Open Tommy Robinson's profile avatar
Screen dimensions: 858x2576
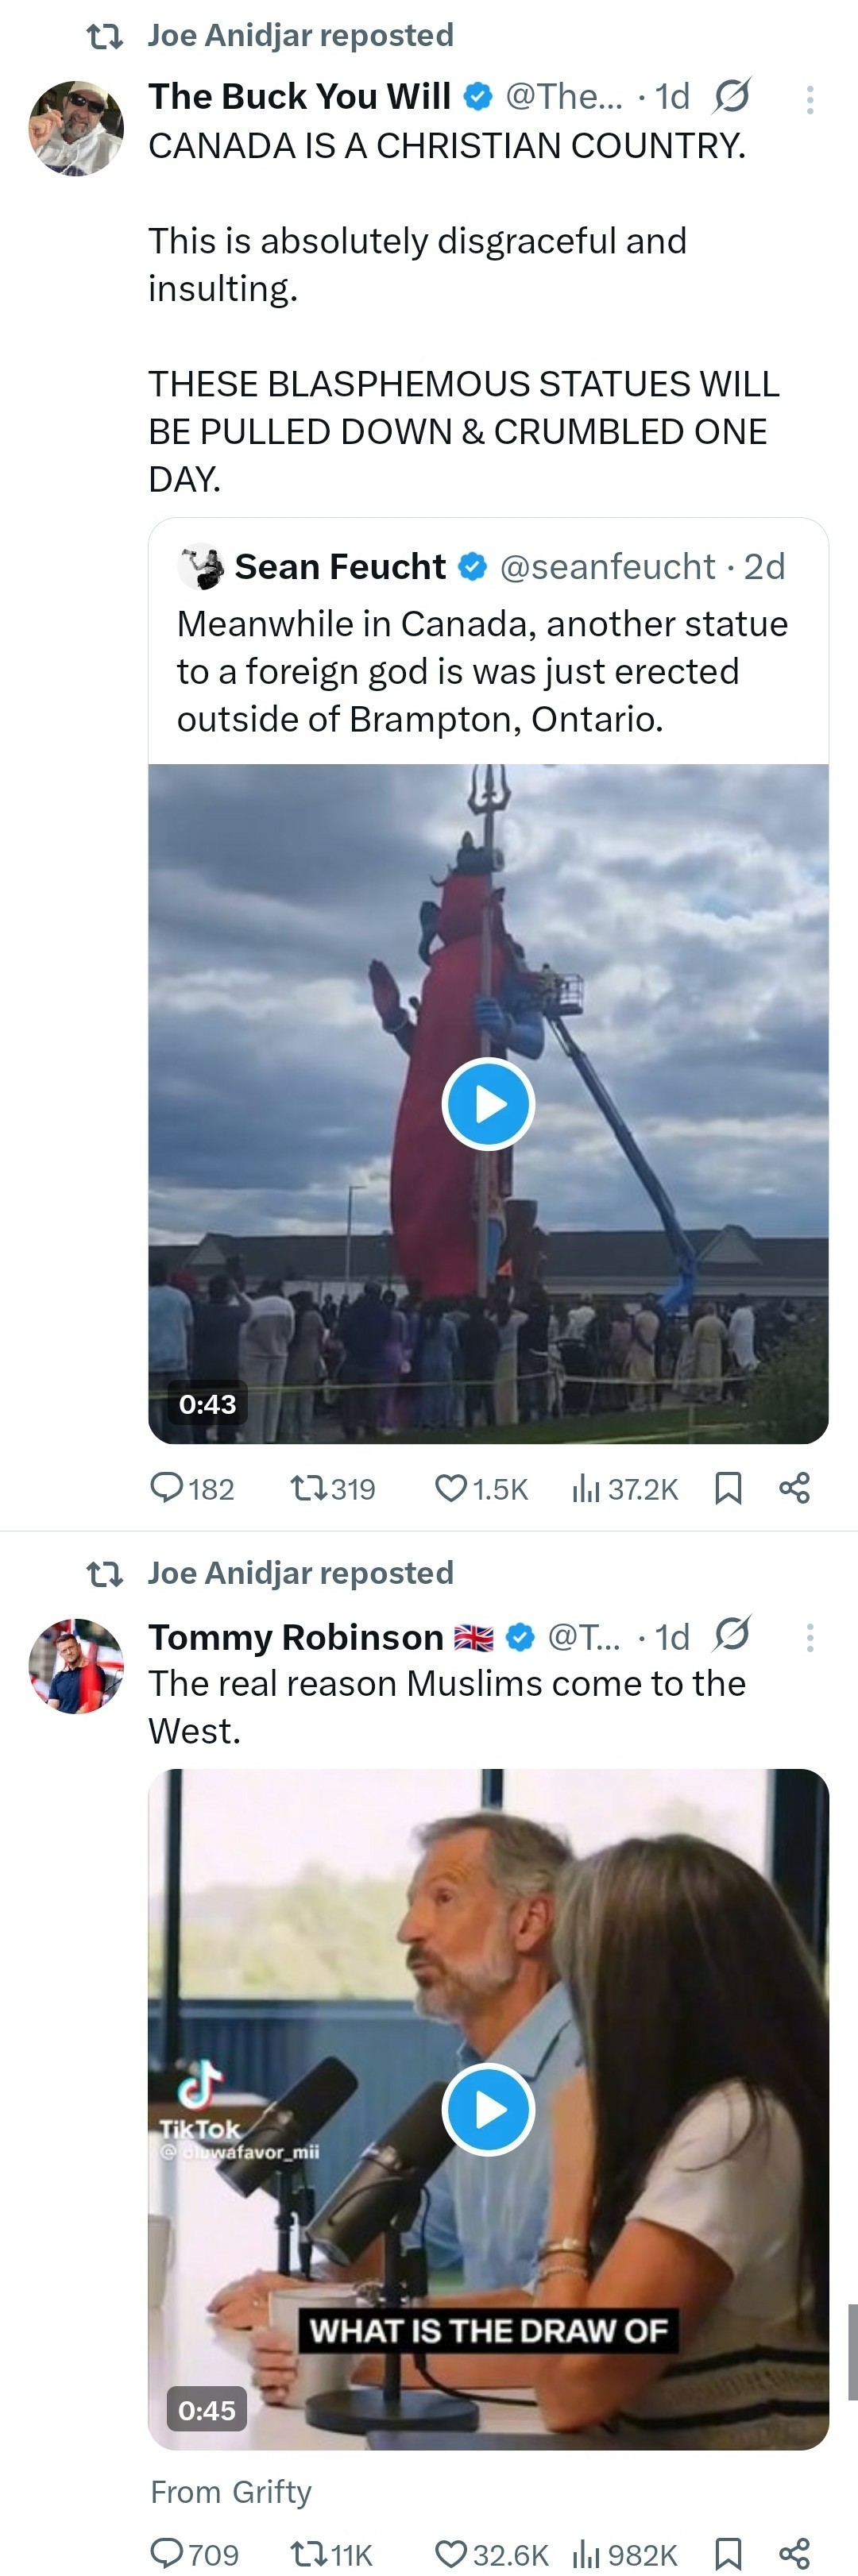tap(76, 1665)
